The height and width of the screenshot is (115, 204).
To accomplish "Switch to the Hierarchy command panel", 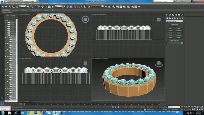I will (x=173, y=15).
